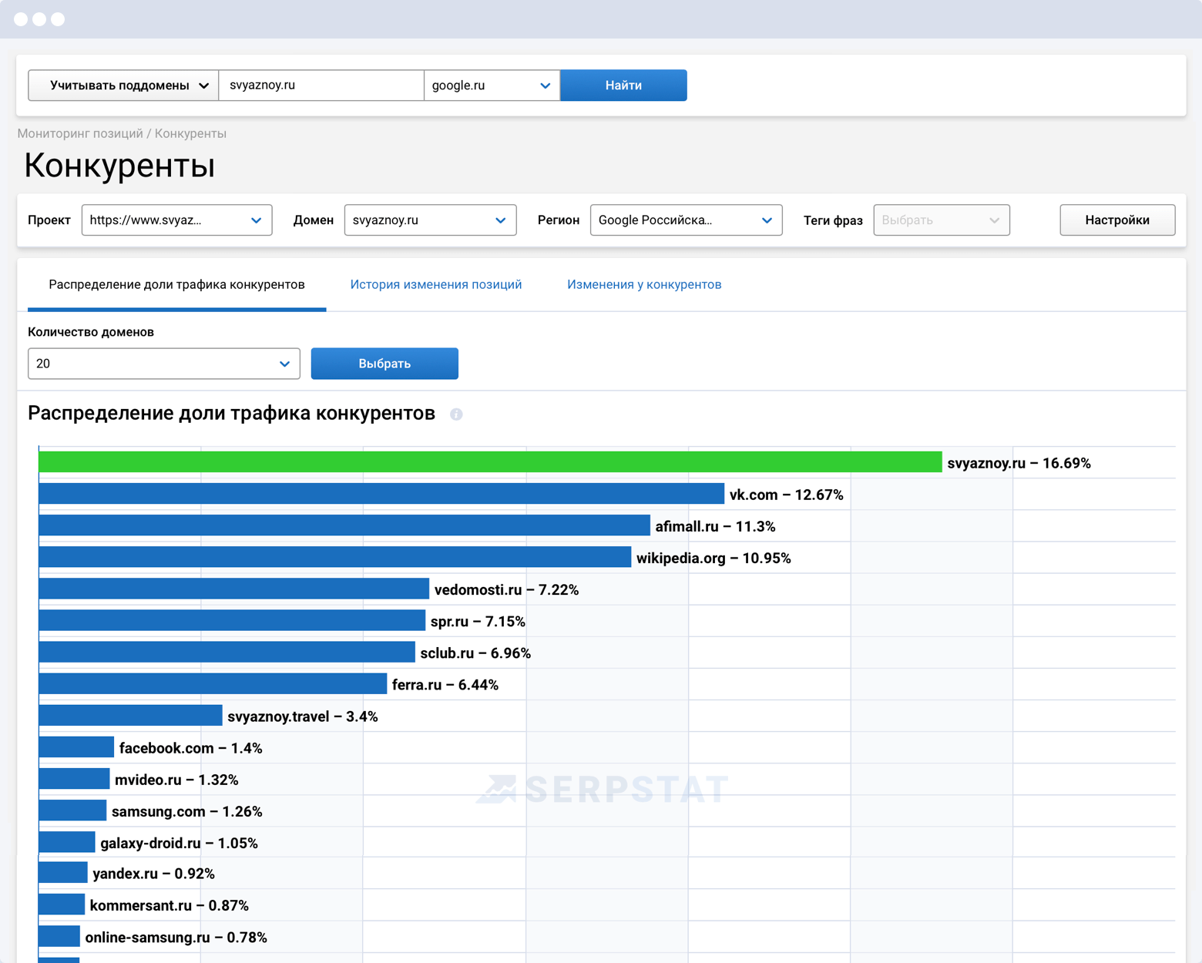Click the blue vk.com traffic bar
This screenshot has width=1202, height=963.
pos(381,494)
